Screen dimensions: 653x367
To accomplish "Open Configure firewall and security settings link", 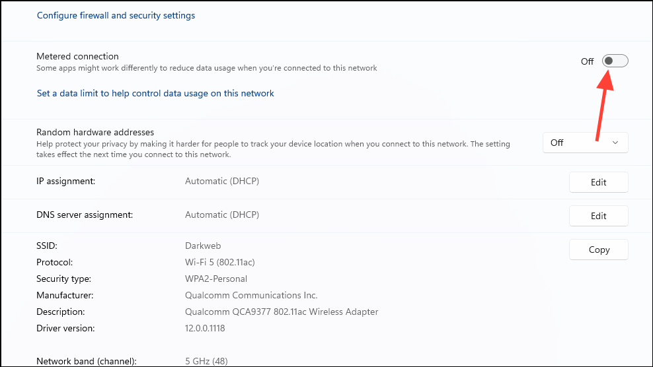I will (116, 15).
